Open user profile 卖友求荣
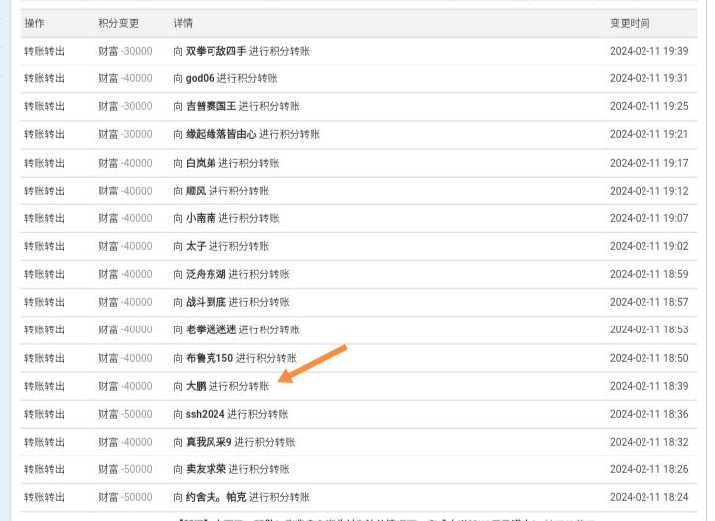 206,469
